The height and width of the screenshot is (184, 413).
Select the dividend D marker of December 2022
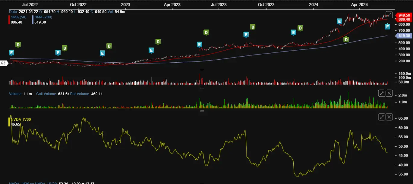click(109, 46)
